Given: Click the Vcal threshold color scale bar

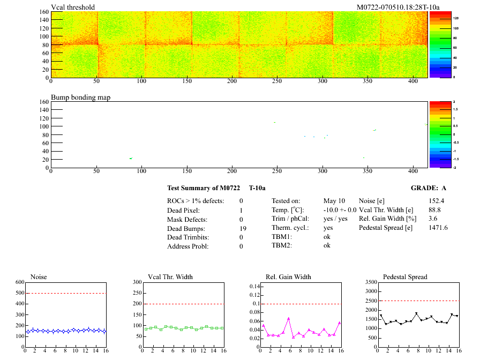Looking at the screenshot, I should point(440,44).
